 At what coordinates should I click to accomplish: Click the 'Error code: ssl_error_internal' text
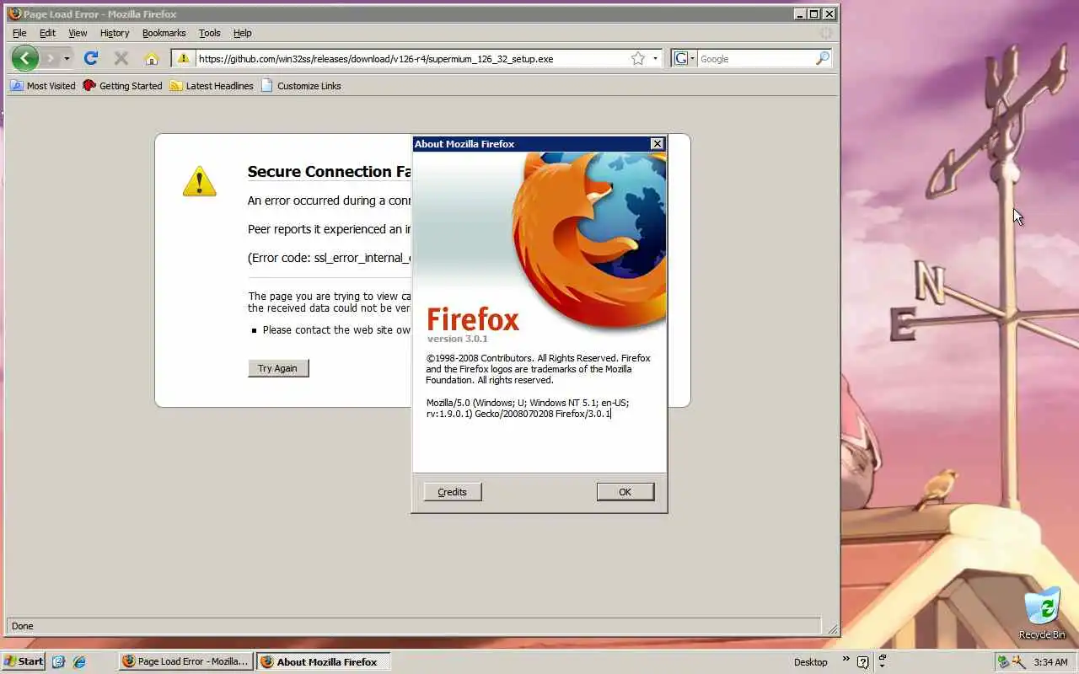(329, 258)
